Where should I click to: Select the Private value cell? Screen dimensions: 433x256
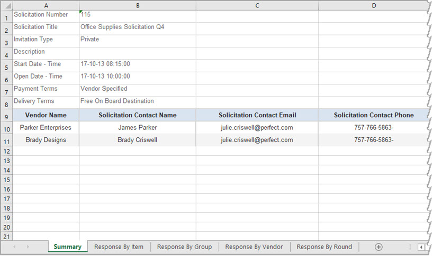[x=138, y=41]
